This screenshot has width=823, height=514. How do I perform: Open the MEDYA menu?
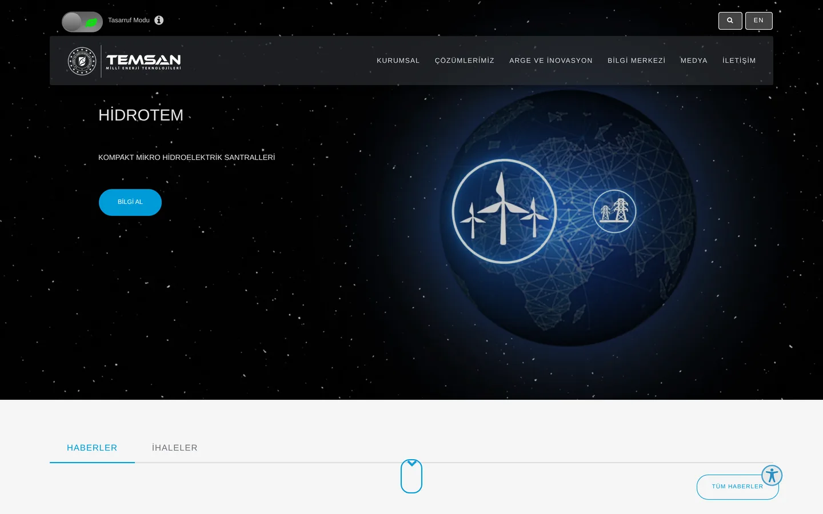[x=694, y=61]
